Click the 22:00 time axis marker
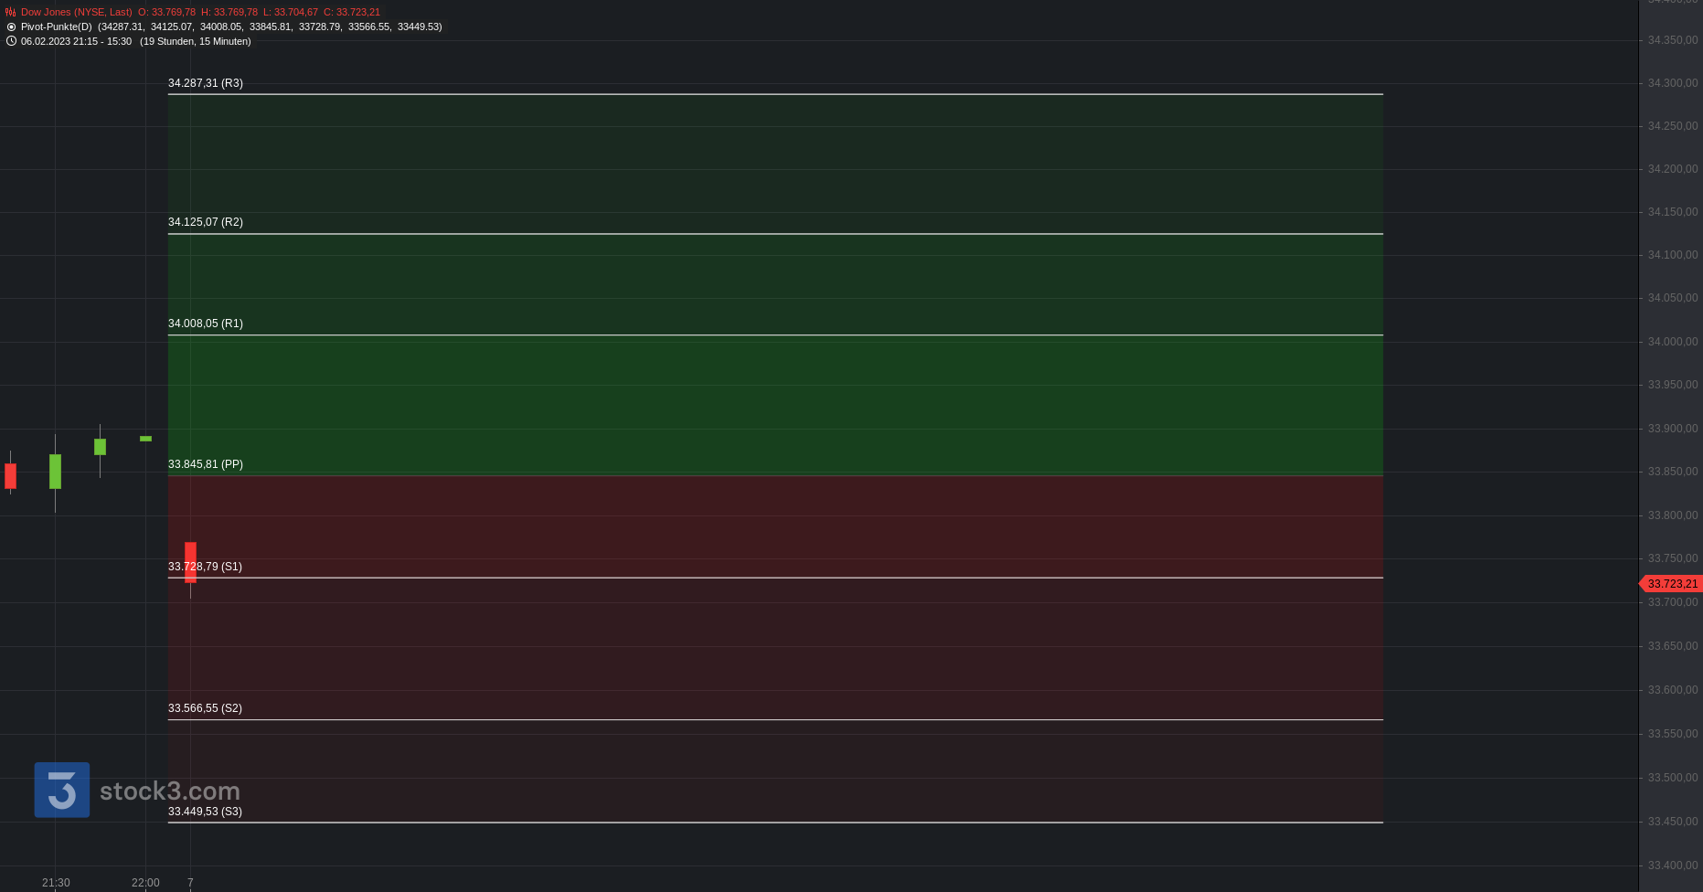The height and width of the screenshot is (892, 1703). click(x=145, y=883)
